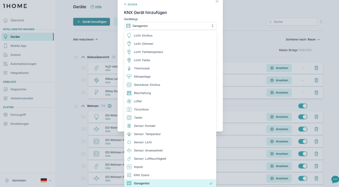The height and width of the screenshot is (187, 339).
Task: Click Ansehen in the Klima Lei row
Action: click(279, 80)
